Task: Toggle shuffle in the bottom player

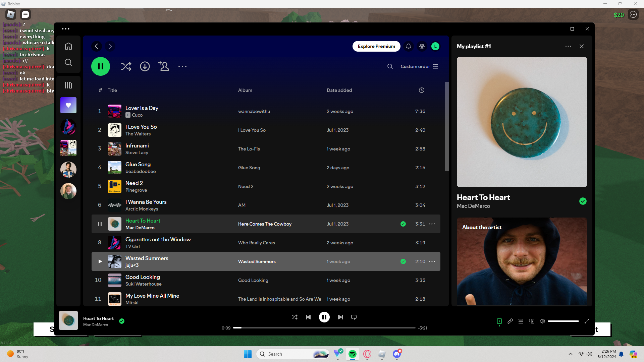Action: 294,317
